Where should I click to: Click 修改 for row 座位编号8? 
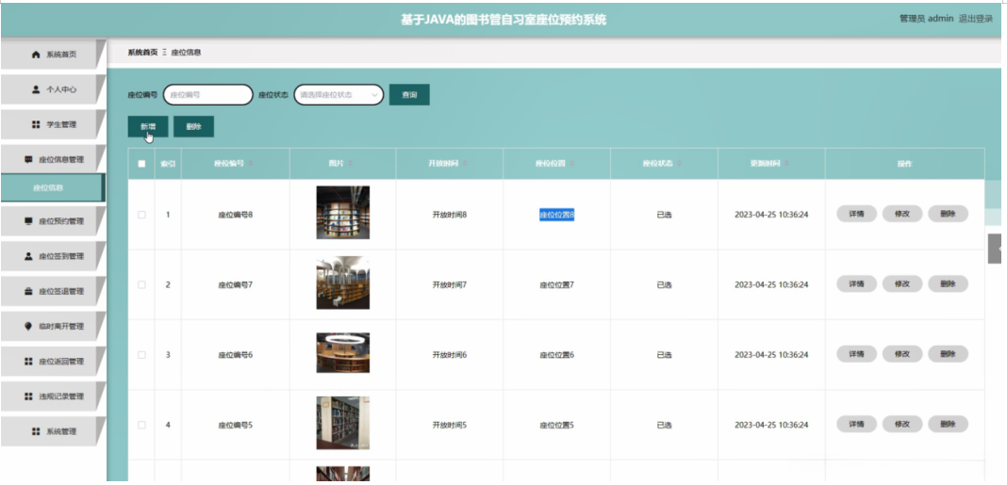click(x=901, y=215)
